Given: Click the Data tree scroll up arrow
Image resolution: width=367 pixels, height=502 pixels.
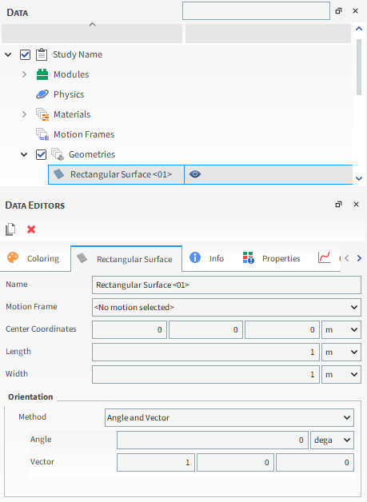Looking at the screenshot, I should click(359, 29).
